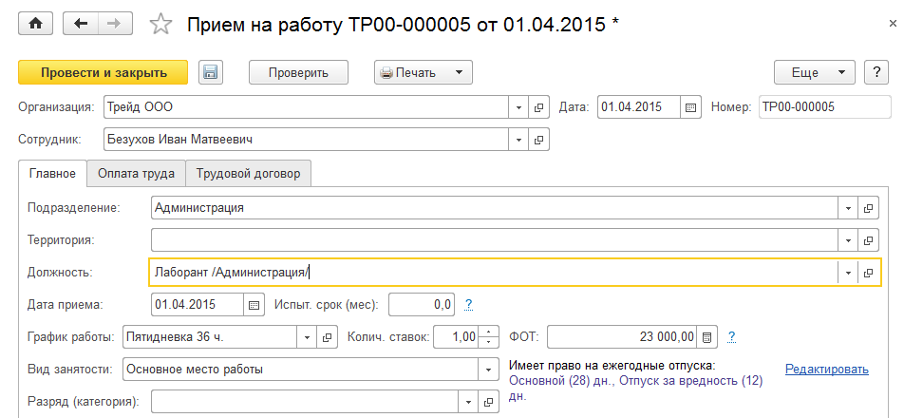The height and width of the screenshot is (418, 904).
Task: Expand the Организация dropdown list
Action: click(x=518, y=107)
